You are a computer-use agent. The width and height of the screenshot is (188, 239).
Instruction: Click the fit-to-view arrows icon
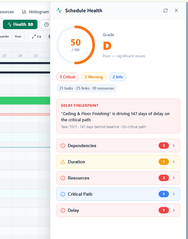(34, 37)
